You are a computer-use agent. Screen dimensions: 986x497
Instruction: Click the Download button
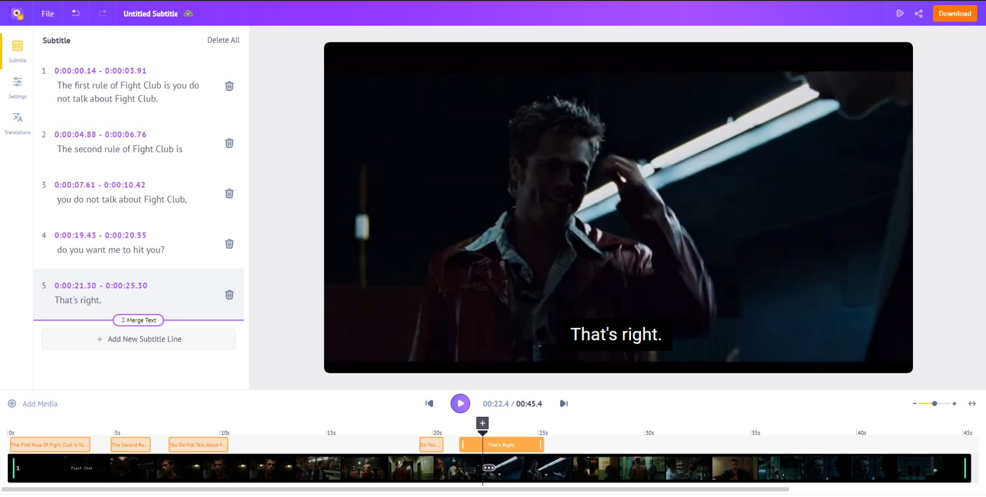(954, 13)
